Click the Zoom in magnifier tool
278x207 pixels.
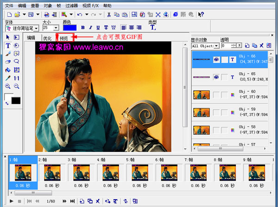pyautogui.click(x=8, y=86)
